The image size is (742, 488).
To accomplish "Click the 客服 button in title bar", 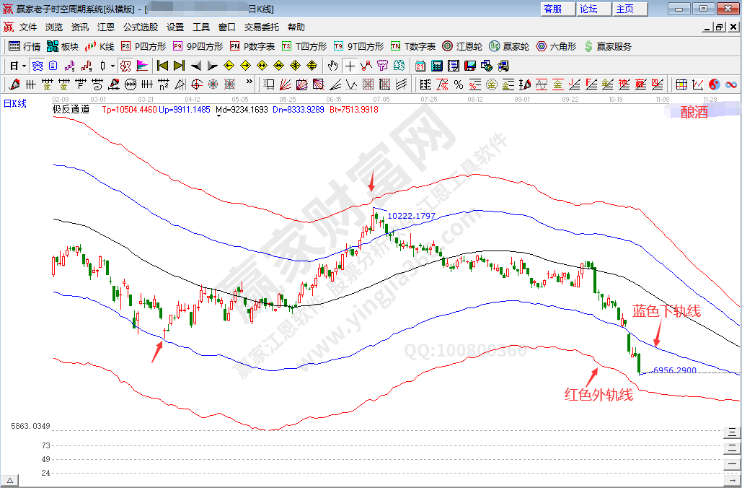I will 553,9.
